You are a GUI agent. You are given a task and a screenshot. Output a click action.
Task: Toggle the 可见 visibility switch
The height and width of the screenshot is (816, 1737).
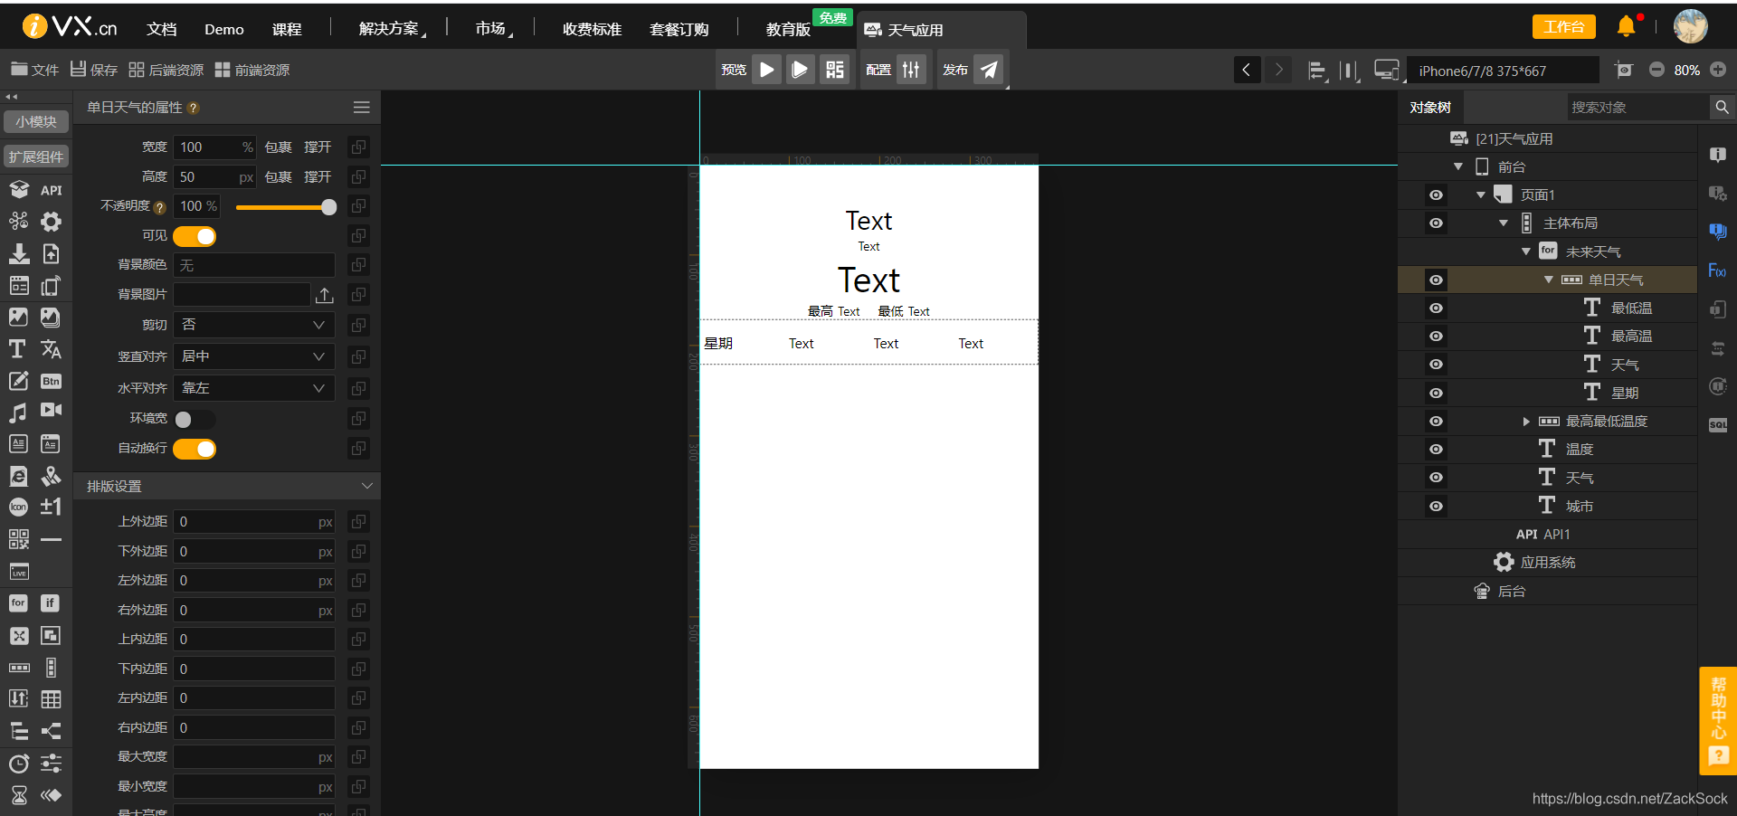coord(195,236)
